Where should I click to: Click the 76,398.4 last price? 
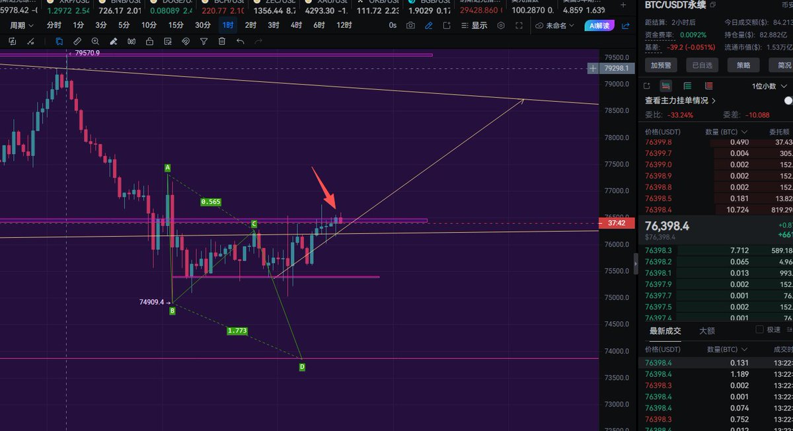[667, 226]
